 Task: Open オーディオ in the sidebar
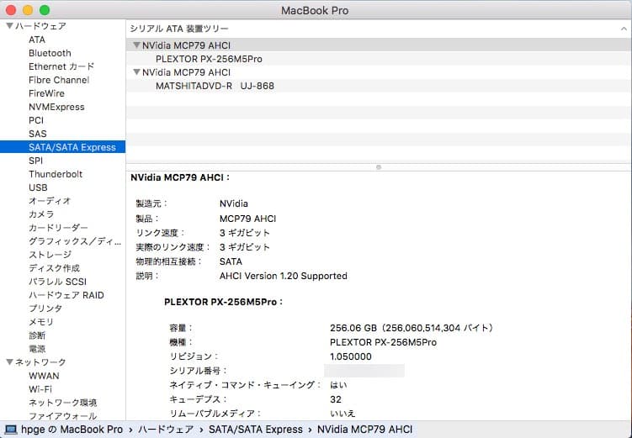pos(50,201)
